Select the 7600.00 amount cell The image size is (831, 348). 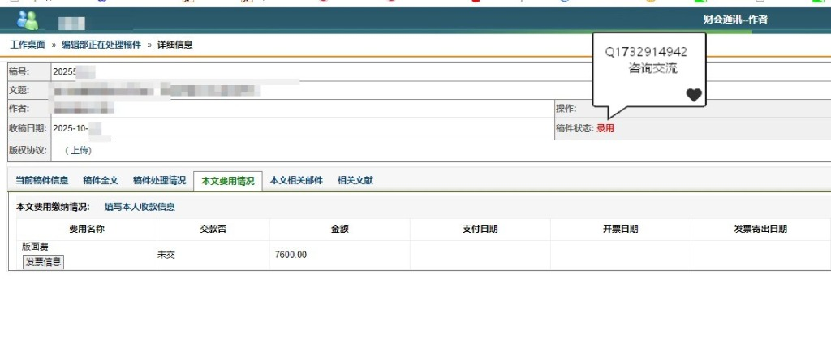pyautogui.click(x=291, y=255)
